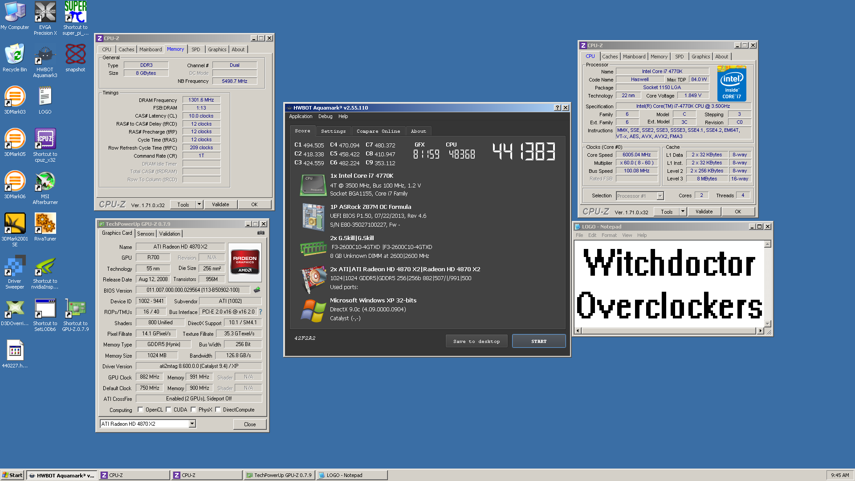Open the ATI Radeon HD 4870 X2 GPU selector dropdown
The width and height of the screenshot is (855, 481).
(x=192, y=424)
